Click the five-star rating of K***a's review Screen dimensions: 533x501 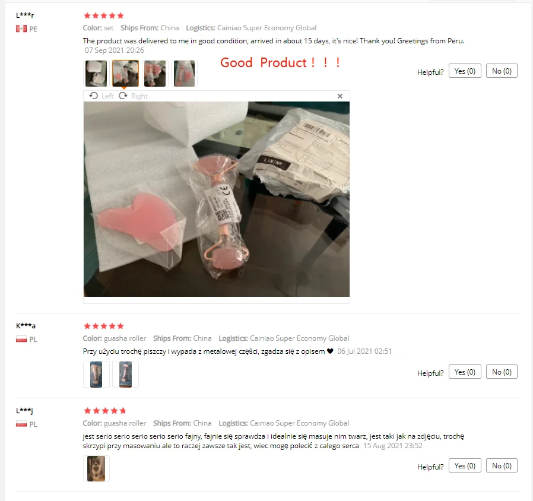coord(104,326)
